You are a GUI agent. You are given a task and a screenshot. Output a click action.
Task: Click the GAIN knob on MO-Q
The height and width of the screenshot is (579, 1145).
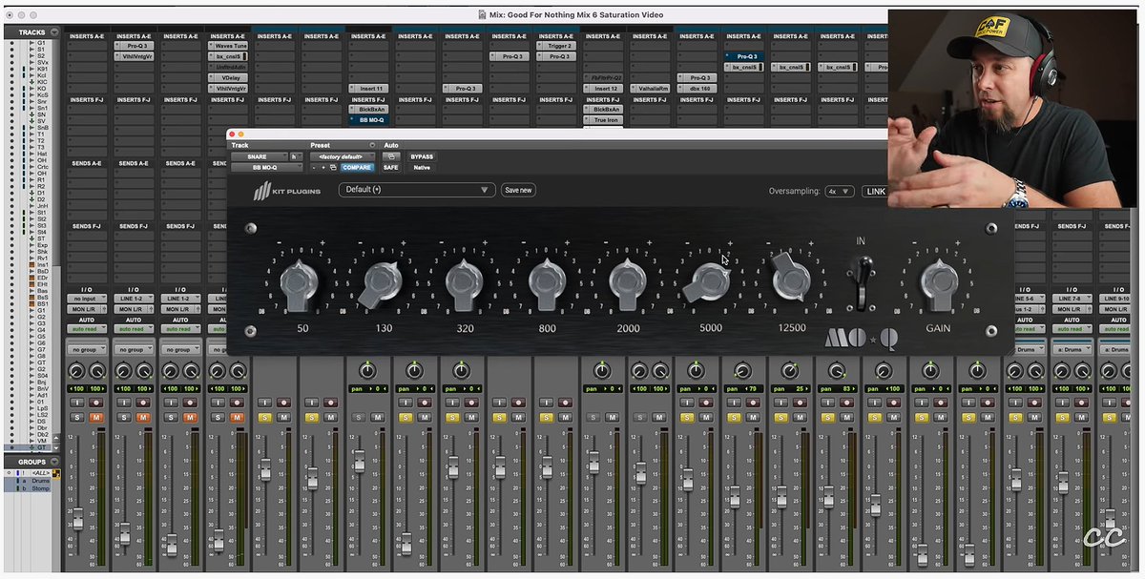938,283
